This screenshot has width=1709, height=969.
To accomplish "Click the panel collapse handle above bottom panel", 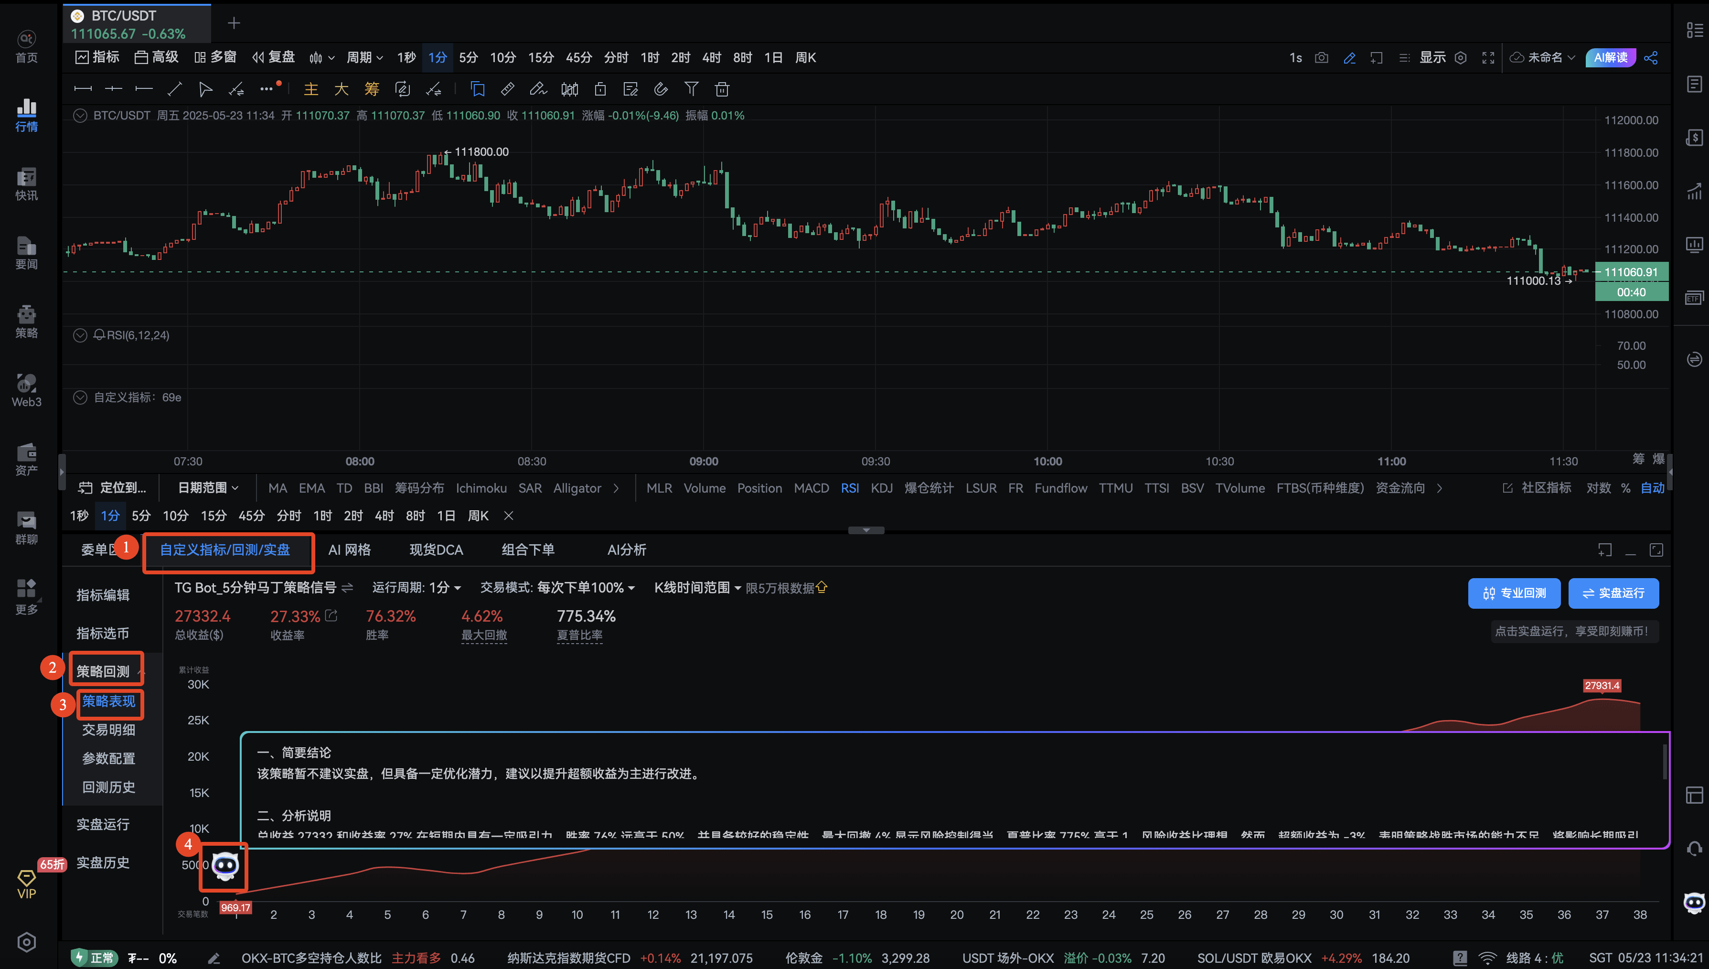I will [x=865, y=530].
